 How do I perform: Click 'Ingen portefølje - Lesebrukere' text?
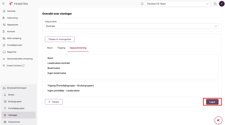[x=63, y=91]
